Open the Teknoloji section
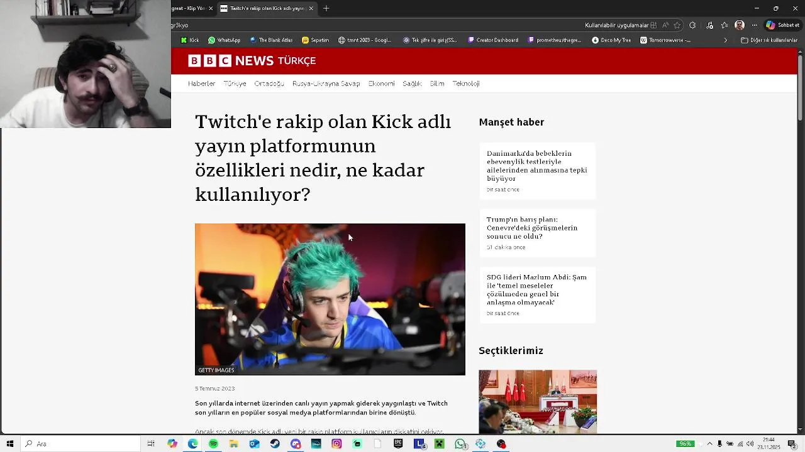 coord(466,83)
